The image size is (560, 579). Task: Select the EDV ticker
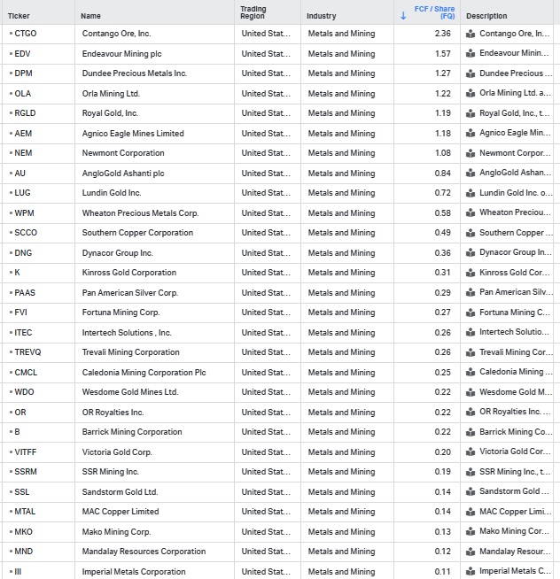(x=22, y=54)
